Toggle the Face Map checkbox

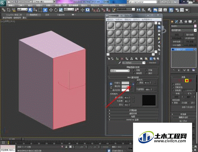click(135, 73)
